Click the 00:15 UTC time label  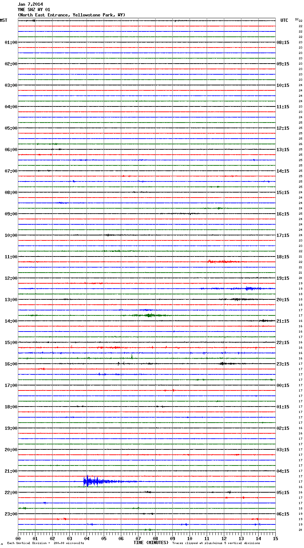pos(283,385)
